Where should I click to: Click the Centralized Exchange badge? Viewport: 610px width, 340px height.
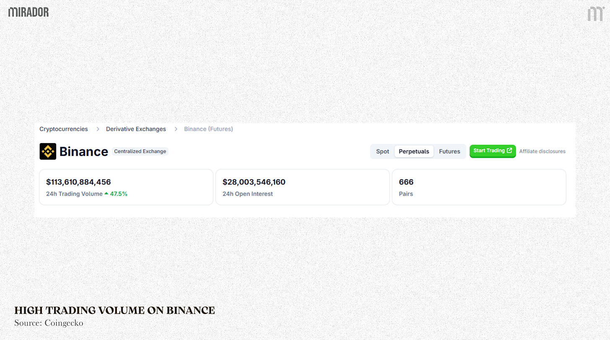pos(140,151)
